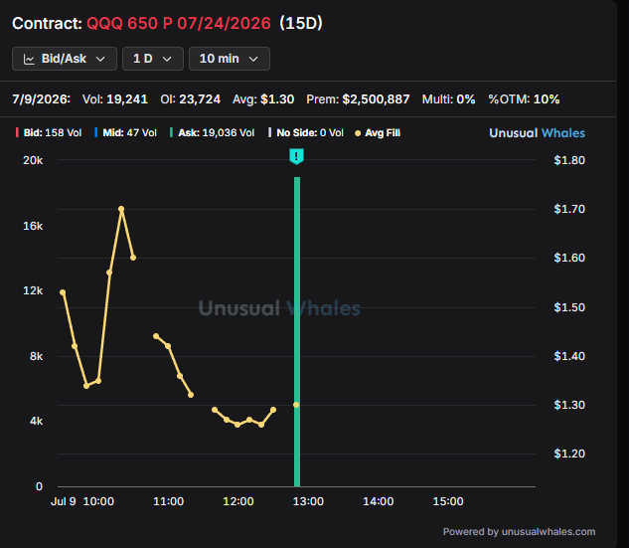
Task: Click the chart line icon in Bid/Ask button
Action: (x=29, y=59)
